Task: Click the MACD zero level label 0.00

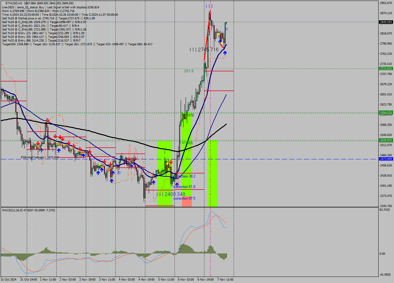Action: click(382, 254)
